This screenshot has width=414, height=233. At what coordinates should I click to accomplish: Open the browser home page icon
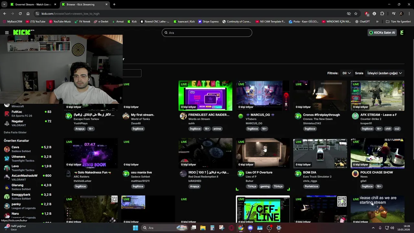[28, 14]
